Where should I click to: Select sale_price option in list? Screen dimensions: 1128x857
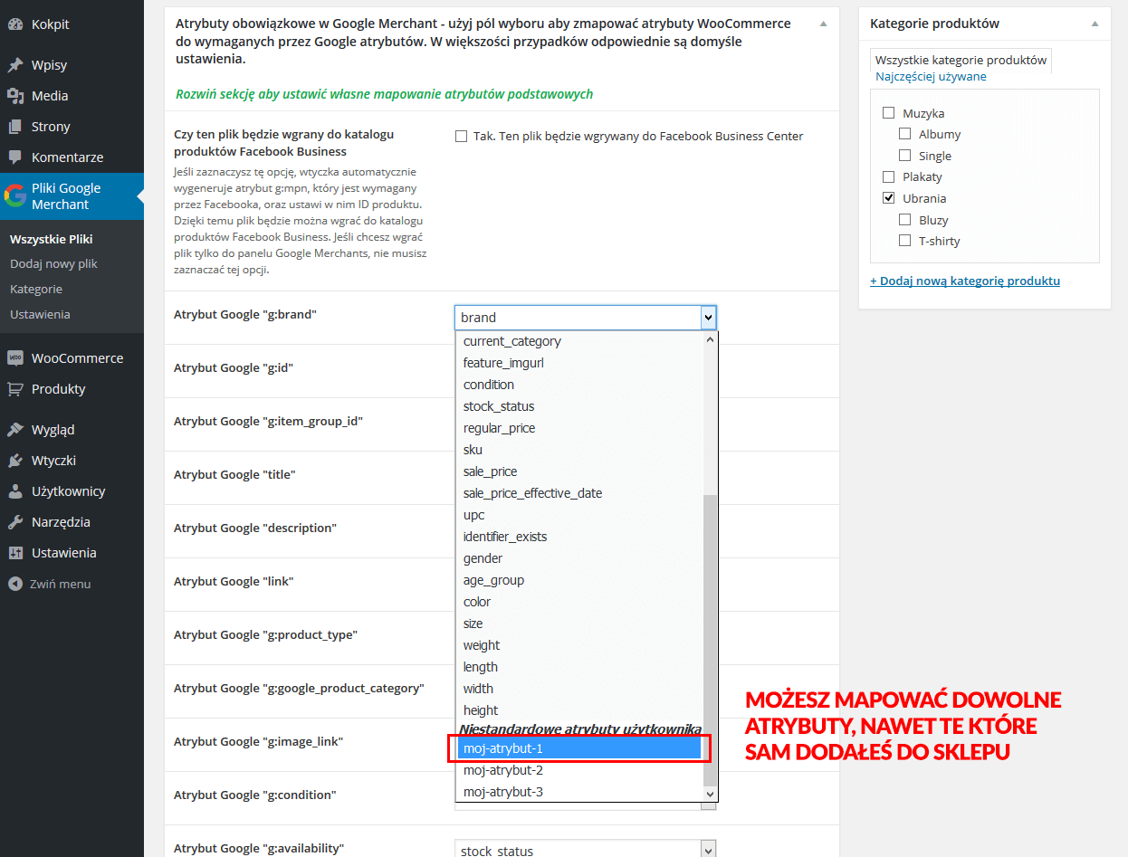coord(579,471)
